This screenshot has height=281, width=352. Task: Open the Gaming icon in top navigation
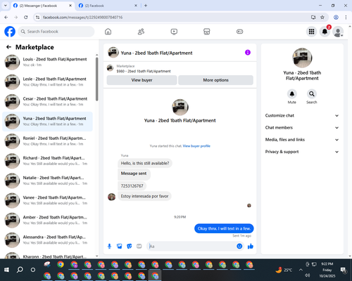[239, 32]
